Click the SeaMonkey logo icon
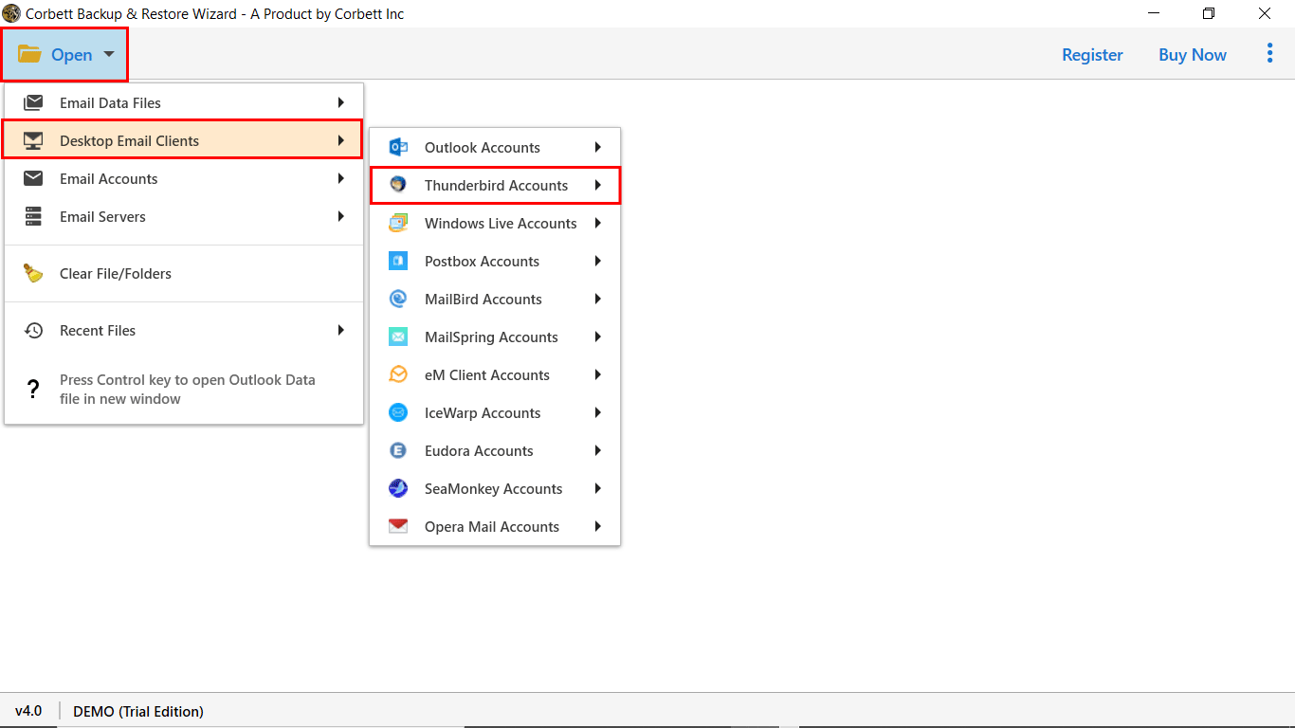 pos(398,488)
